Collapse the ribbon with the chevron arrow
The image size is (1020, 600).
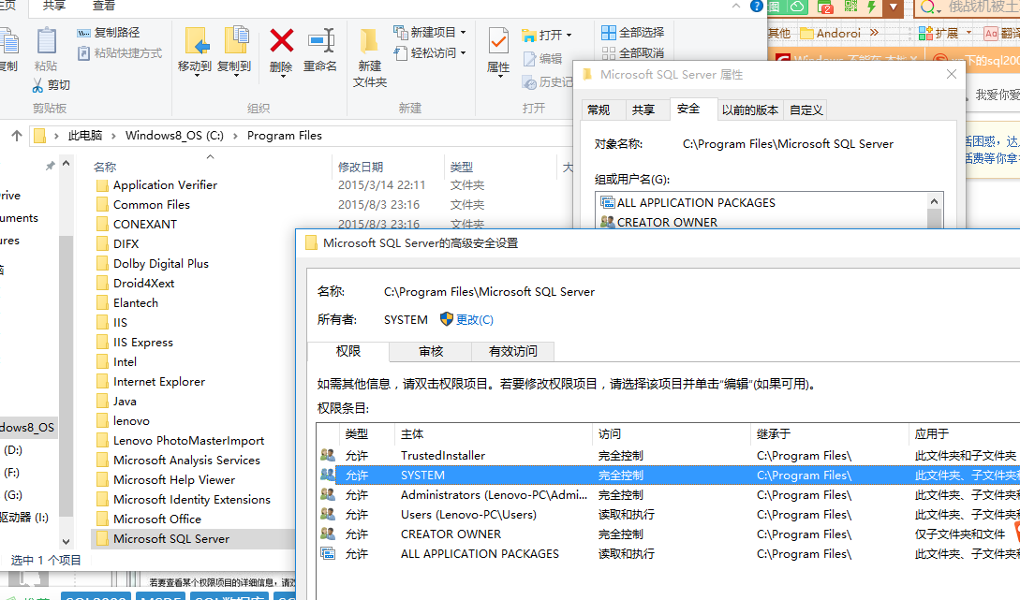[x=735, y=6]
